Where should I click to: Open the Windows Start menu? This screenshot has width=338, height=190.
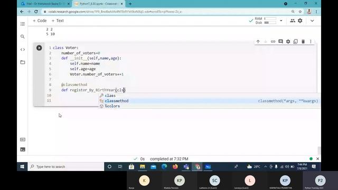tap(22, 167)
